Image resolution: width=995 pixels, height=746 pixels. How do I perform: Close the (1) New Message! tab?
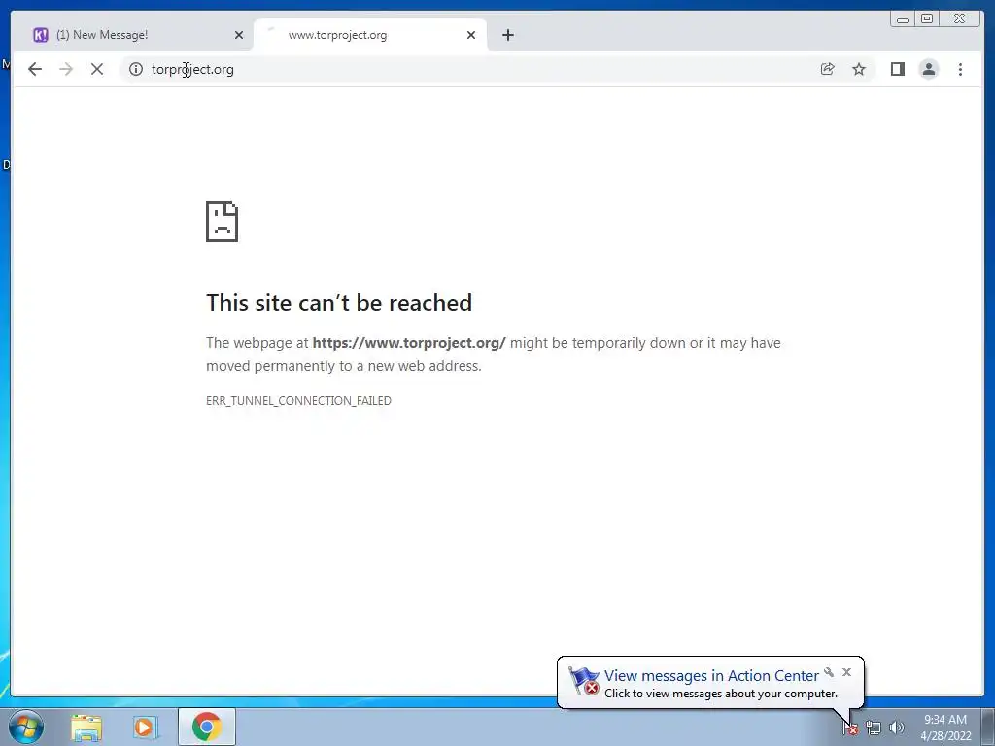(x=239, y=35)
